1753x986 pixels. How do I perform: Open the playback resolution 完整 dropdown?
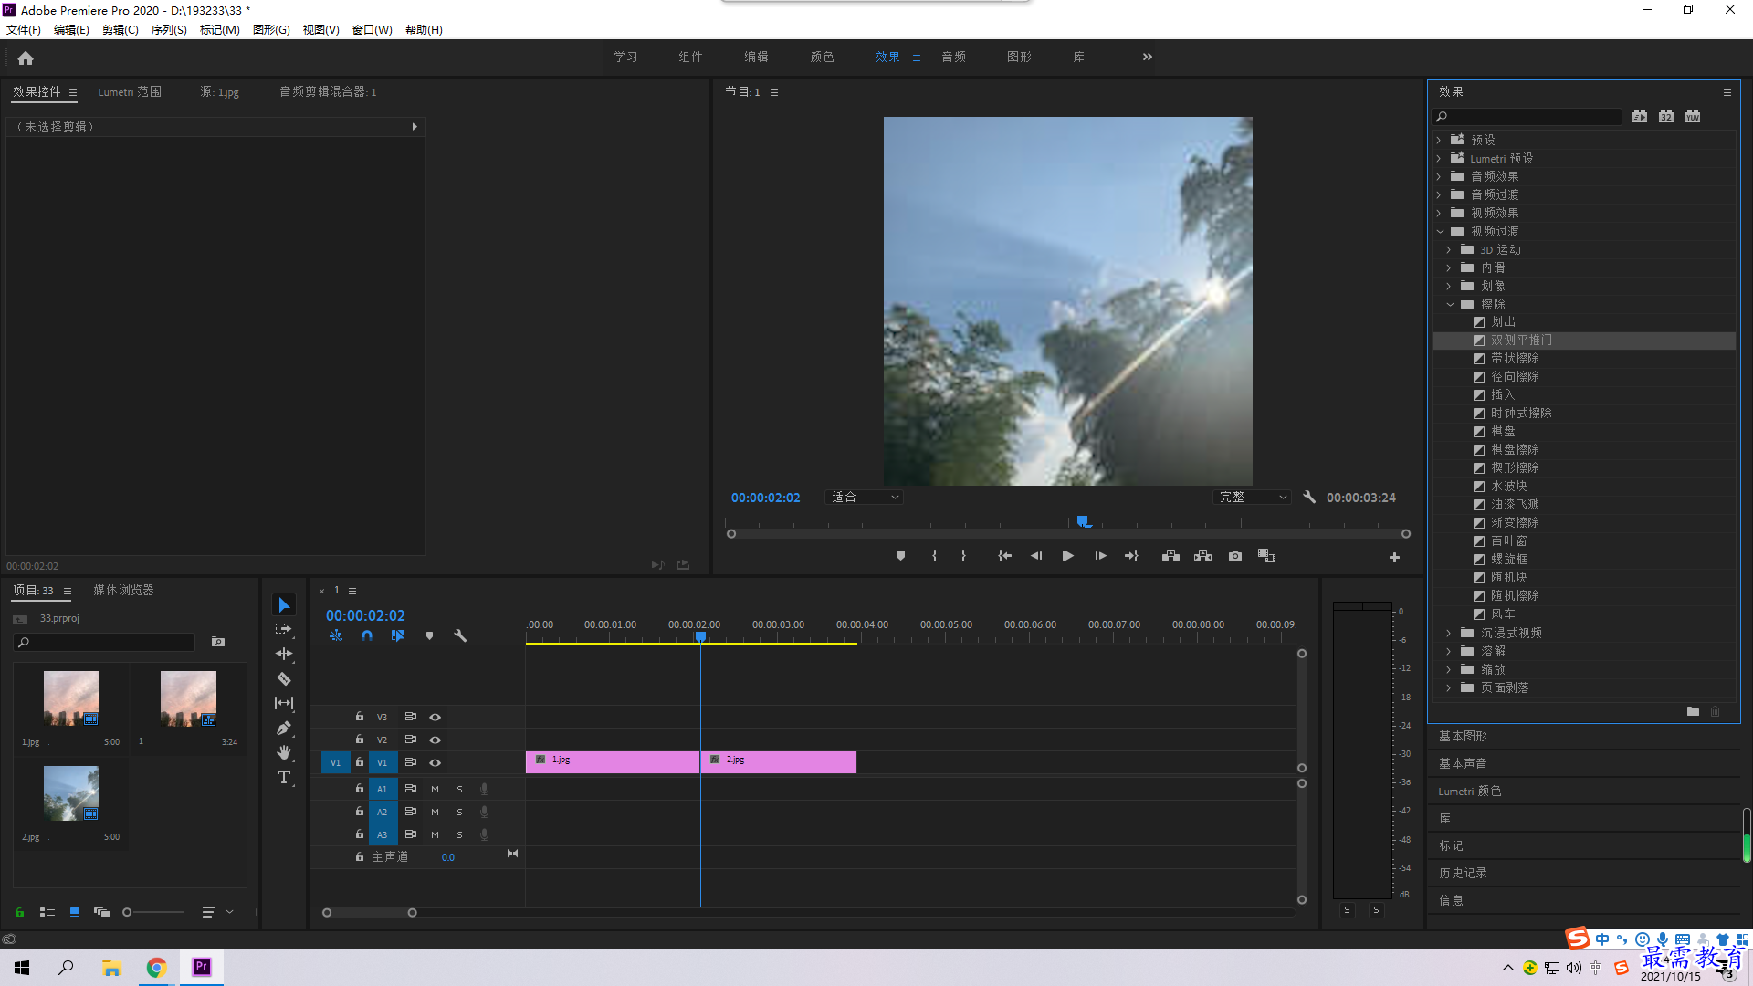[1252, 498]
